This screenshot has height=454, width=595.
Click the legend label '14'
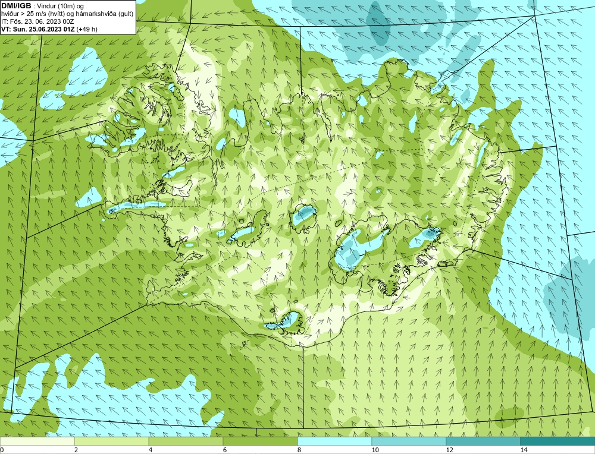524,450
